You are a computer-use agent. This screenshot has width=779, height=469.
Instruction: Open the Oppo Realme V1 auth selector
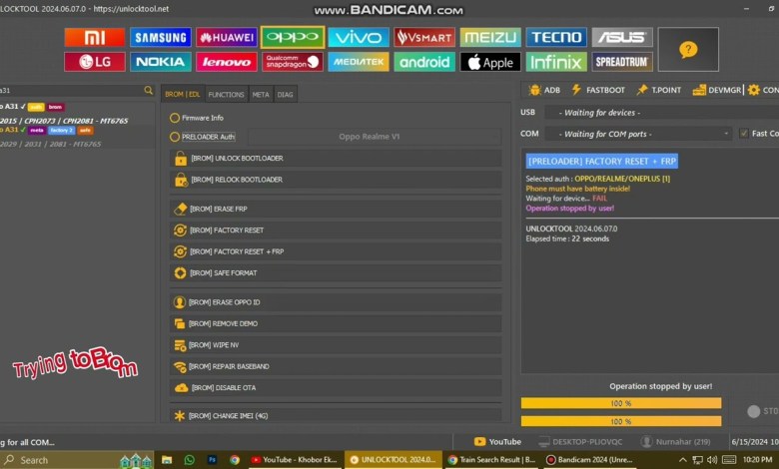[370, 137]
